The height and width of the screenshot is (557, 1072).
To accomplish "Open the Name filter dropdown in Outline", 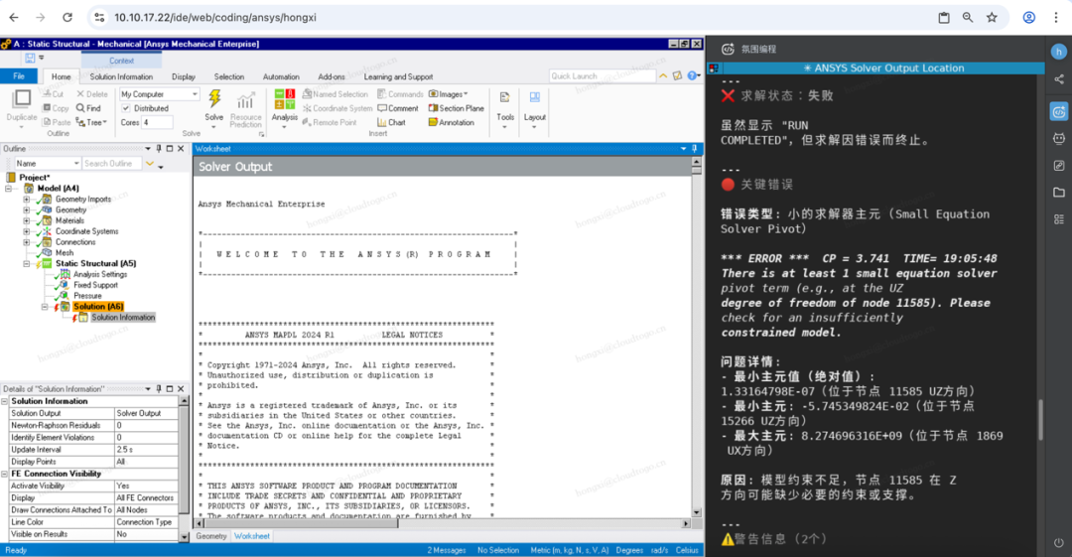I will point(48,164).
